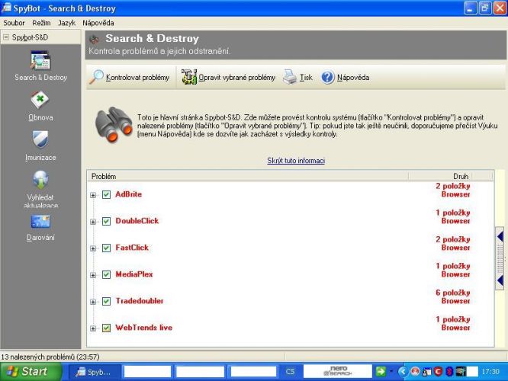The height and width of the screenshot is (381, 508).
Task: Click Opravit vybrané problémy button label
Action: coord(236,78)
